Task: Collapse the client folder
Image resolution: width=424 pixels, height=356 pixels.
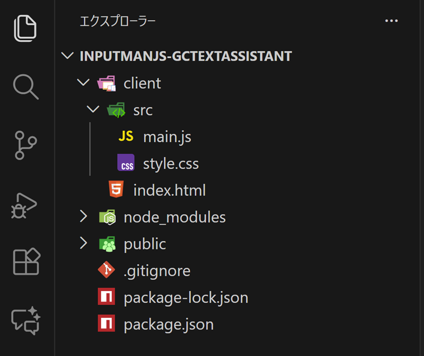Action: [83, 83]
